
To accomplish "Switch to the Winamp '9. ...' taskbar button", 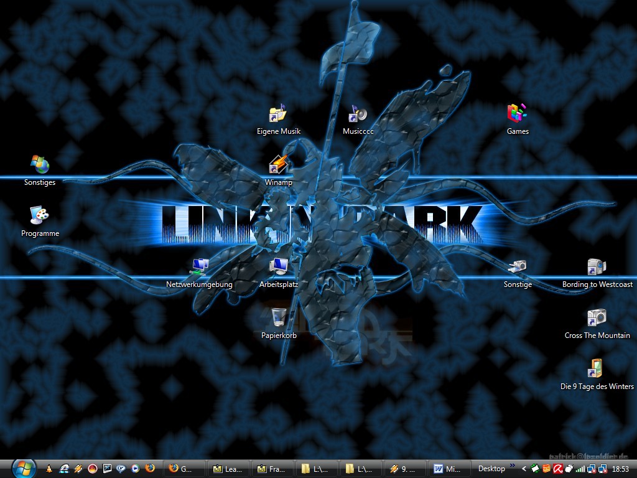I will click(x=404, y=469).
